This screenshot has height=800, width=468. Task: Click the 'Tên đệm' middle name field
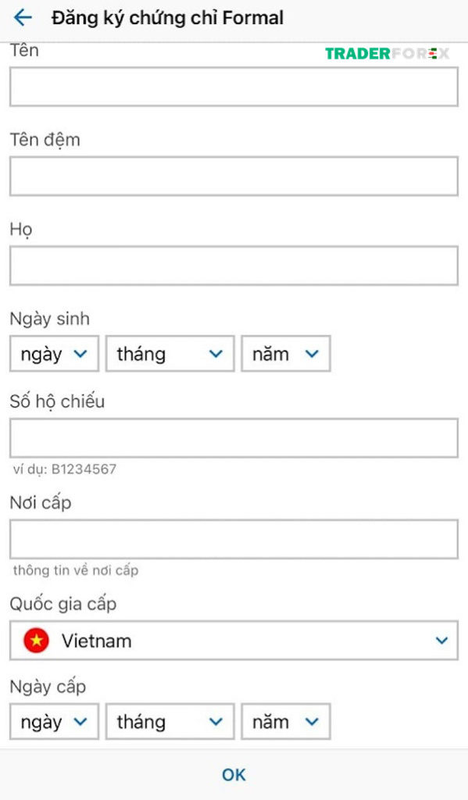[x=234, y=177]
